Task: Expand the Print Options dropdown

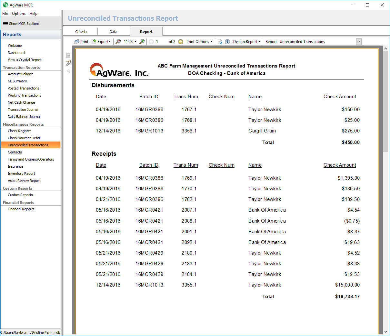Action: pos(199,42)
